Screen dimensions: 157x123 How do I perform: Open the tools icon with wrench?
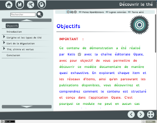pos(31,4)
